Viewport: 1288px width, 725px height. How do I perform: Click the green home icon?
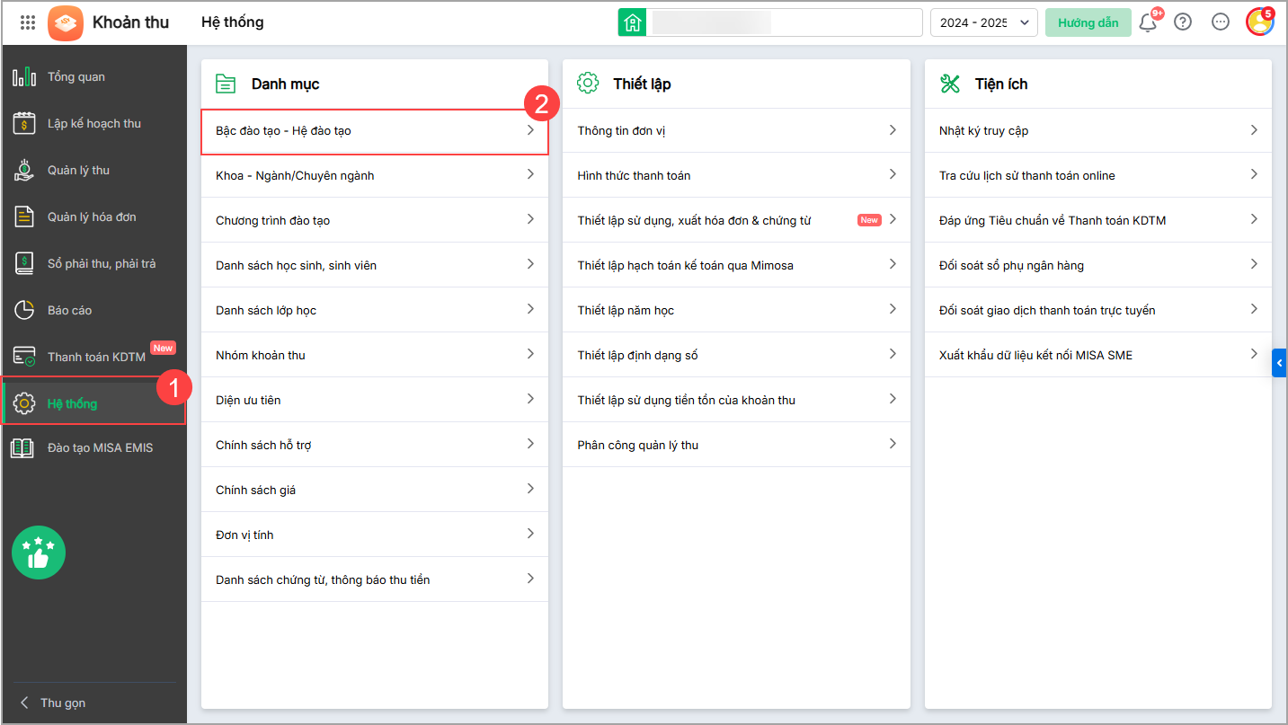click(x=632, y=22)
